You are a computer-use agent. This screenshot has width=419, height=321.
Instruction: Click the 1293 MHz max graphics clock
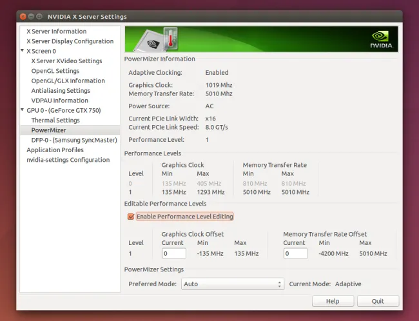(211, 192)
